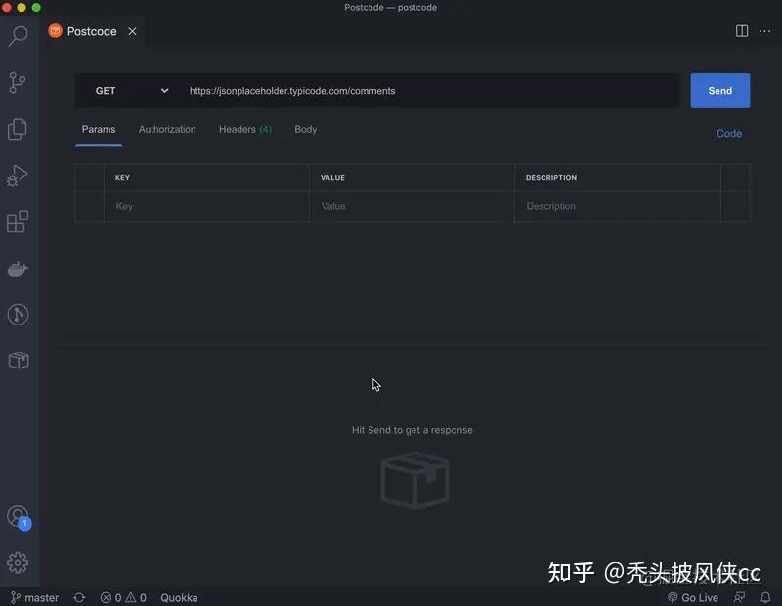The height and width of the screenshot is (606, 782).
Task: Click the master branch status item
Action: click(35, 597)
